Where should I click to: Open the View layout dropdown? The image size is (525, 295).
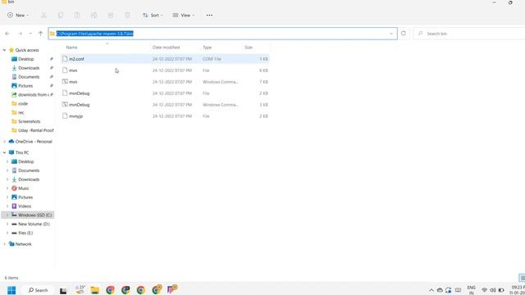point(183,15)
